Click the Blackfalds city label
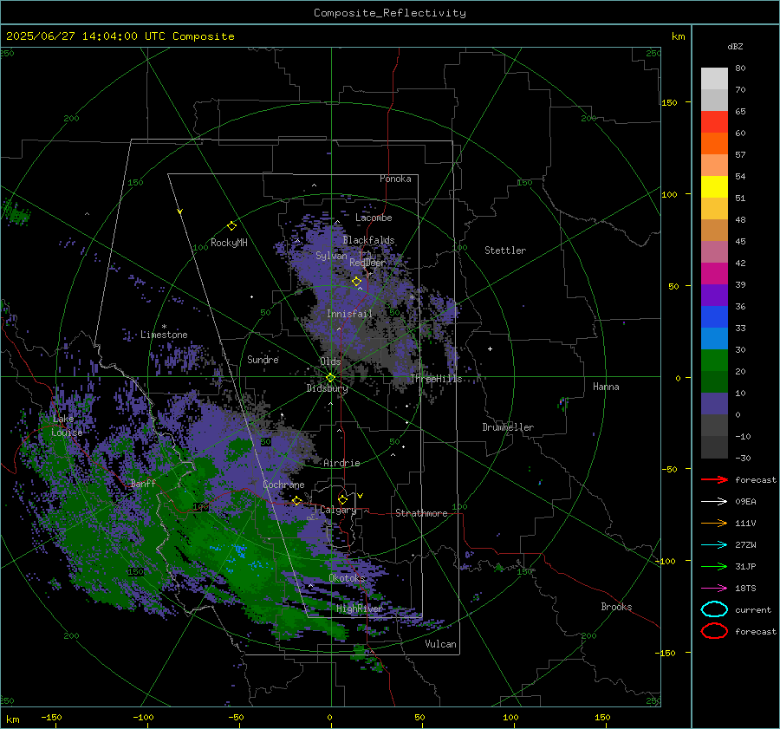 (368, 240)
